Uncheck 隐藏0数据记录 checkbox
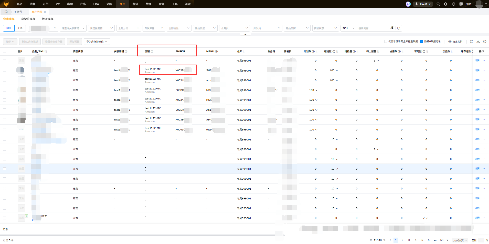 (x=422, y=42)
